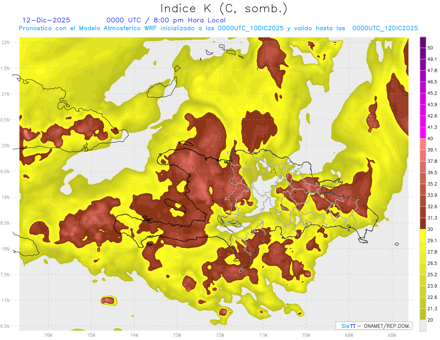Click the SisTT - ONAMET/REP.DOM. label box
The image size is (440, 340).
(x=374, y=326)
